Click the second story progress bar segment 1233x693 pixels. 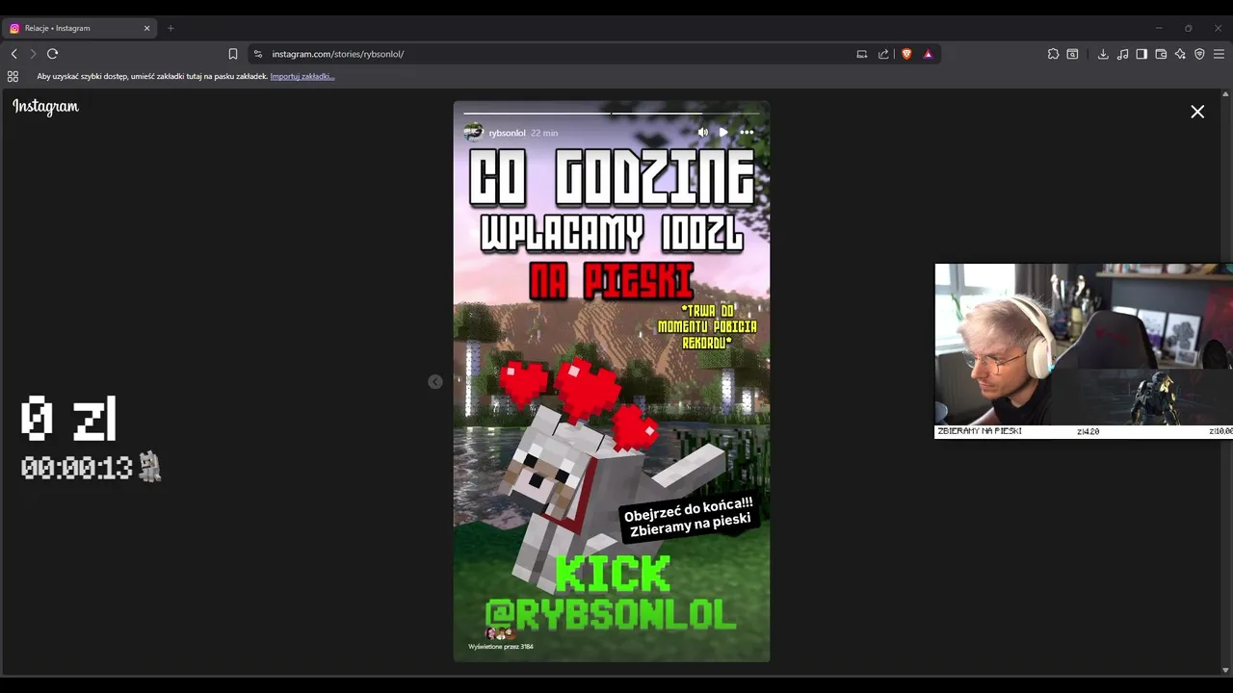pyautogui.click(x=685, y=113)
